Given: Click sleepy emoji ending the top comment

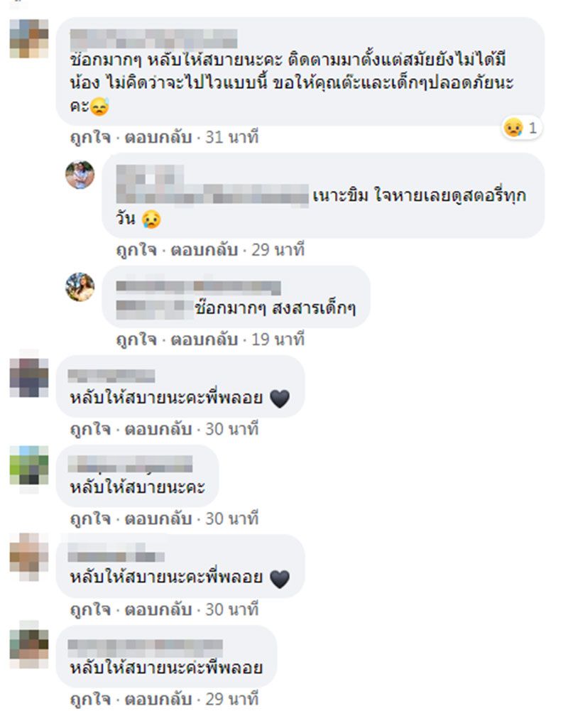Looking at the screenshot, I should (99, 107).
